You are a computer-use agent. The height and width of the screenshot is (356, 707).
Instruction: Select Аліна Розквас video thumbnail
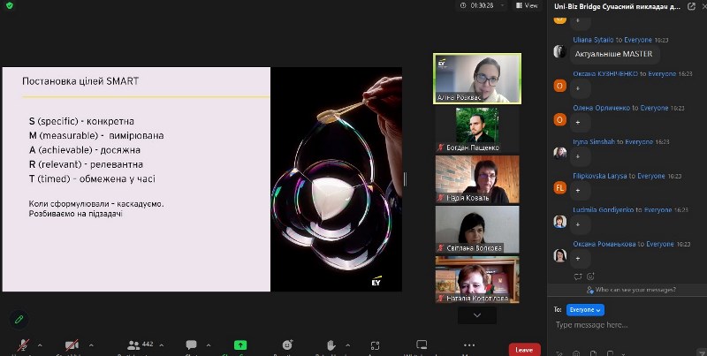[477, 79]
